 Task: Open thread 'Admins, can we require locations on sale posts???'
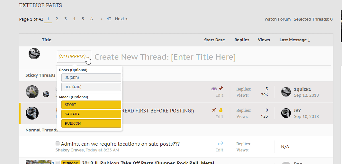click(x=121, y=144)
